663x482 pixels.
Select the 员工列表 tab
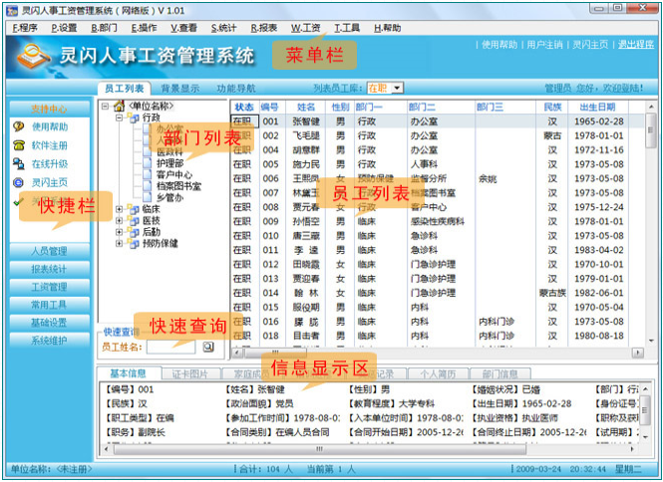125,89
